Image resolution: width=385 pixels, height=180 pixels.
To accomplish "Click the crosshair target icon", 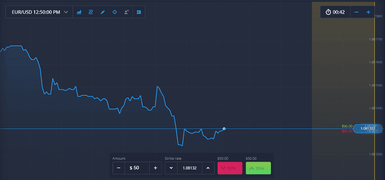I will coord(115,12).
